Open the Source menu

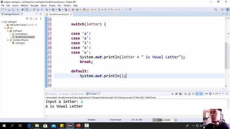[x=15, y=5]
